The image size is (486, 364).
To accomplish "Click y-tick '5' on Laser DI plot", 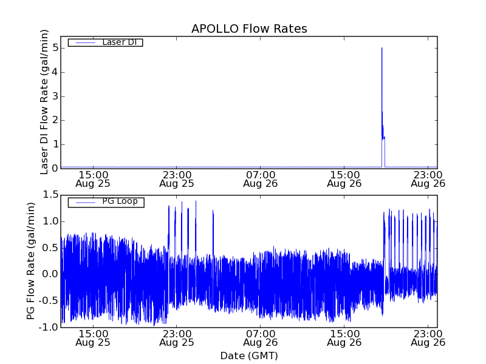I will [x=55, y=48].
